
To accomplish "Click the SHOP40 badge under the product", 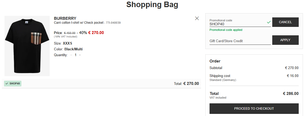I will [x=13, y=84].
